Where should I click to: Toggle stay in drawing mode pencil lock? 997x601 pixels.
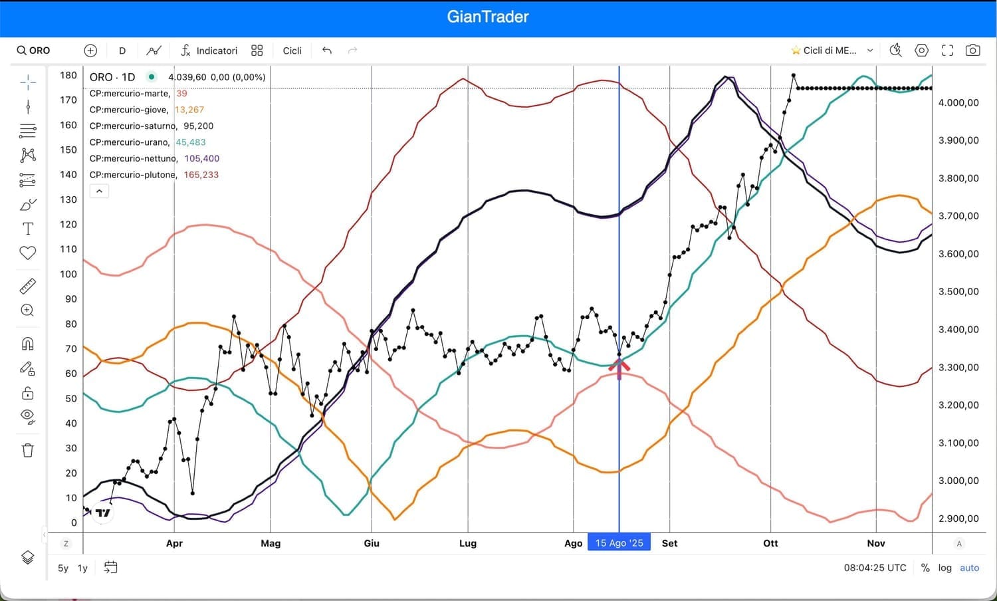(x=28, y=368)
